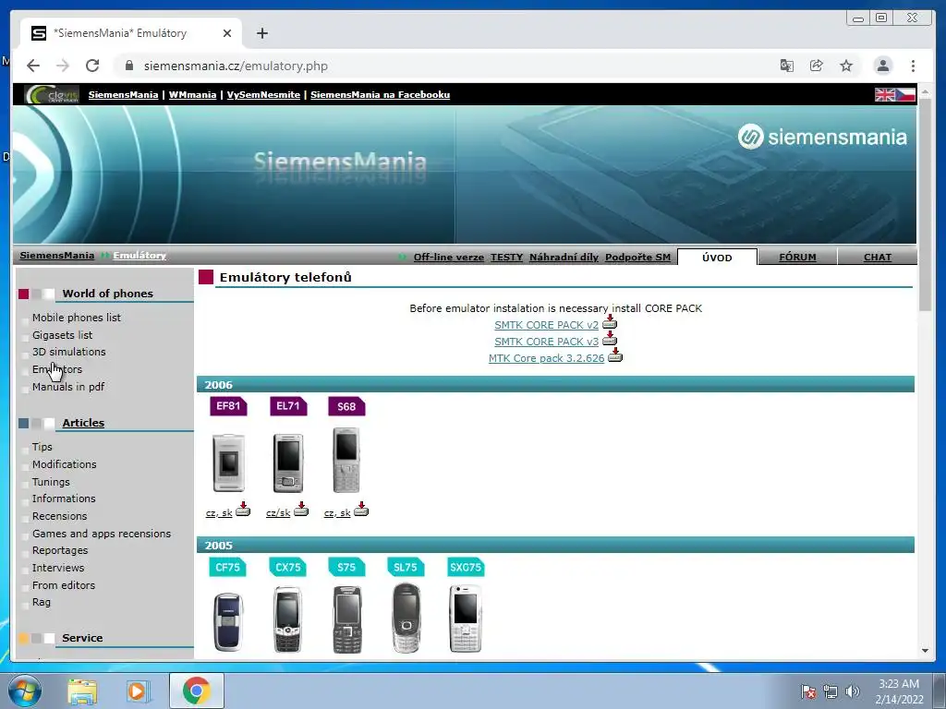Open the Podpořte SM link

pos(637,258)
